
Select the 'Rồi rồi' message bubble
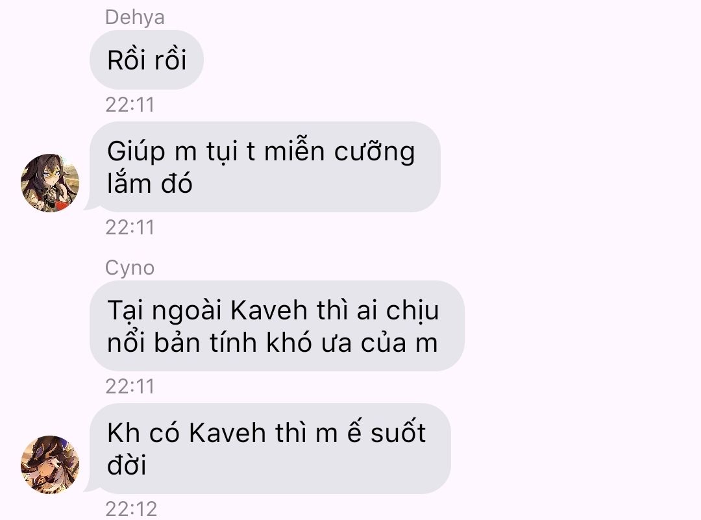(147, 60)
